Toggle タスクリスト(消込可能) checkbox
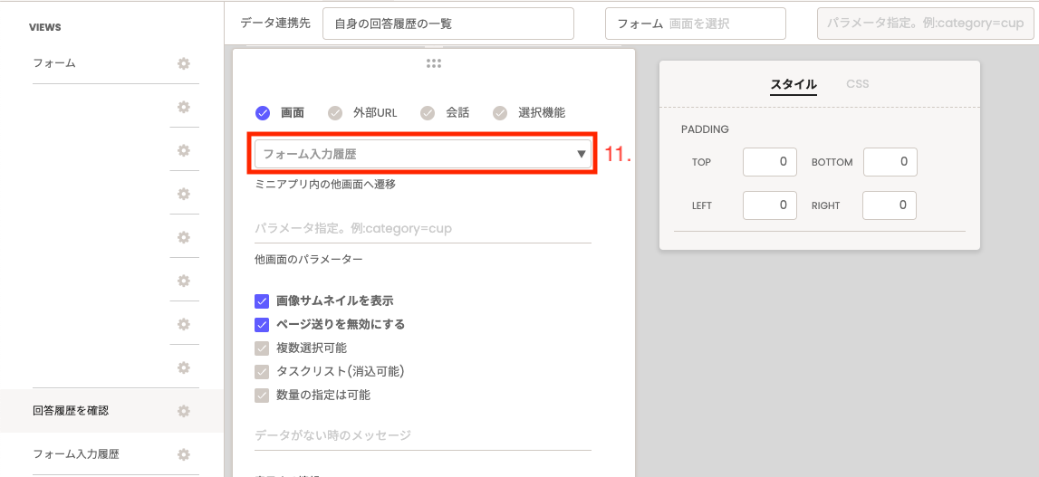This screenshot has height=477, width=1039. pos(262,372)
